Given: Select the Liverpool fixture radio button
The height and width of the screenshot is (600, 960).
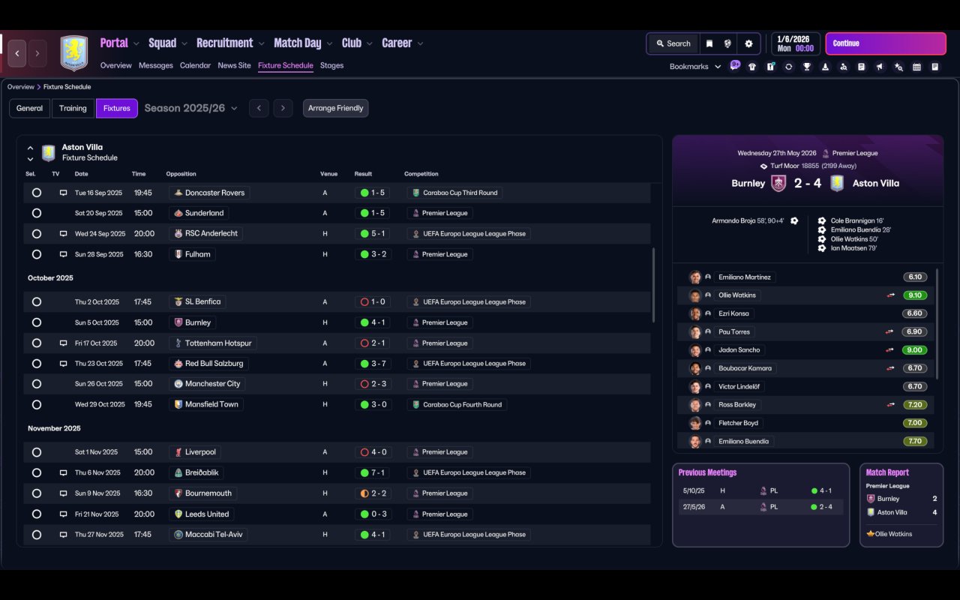Looking at the screenshot, I should click(37, 452).
